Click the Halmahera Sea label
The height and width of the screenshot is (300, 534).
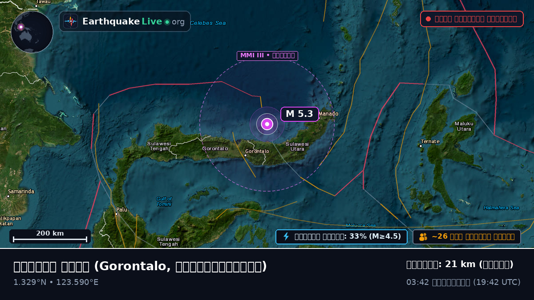[x=502, y=208]
